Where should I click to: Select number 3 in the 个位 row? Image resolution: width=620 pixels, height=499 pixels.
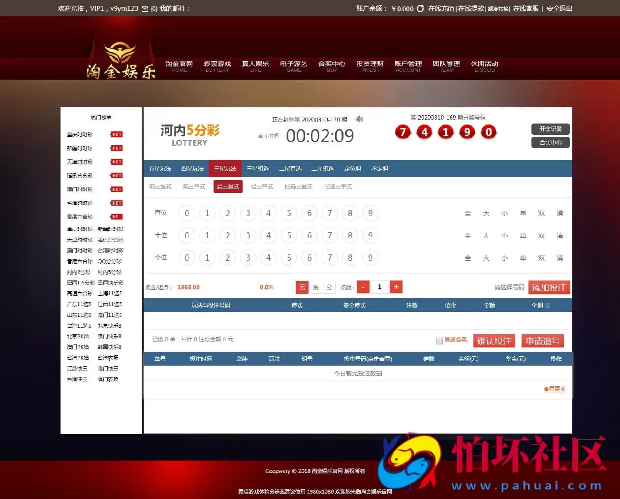248,257
